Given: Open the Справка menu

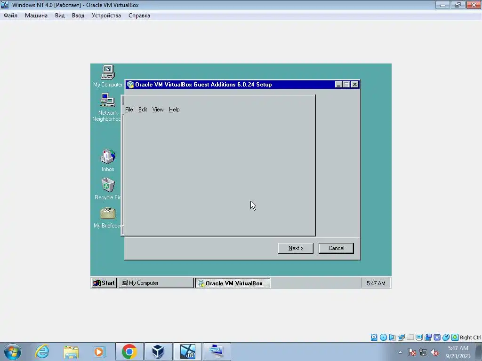Looking at the screenshot, I should point(139,16).
